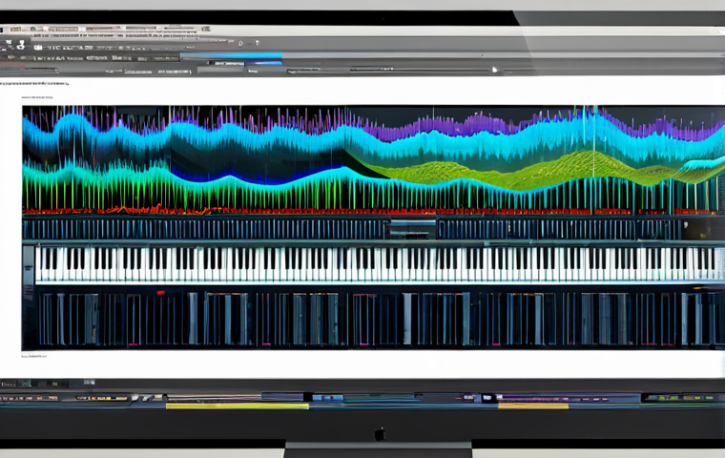Click the gray scroll handle above the piano keyboard
The image size is (725, 458).
pyautogui.click(x=412, y=229)
